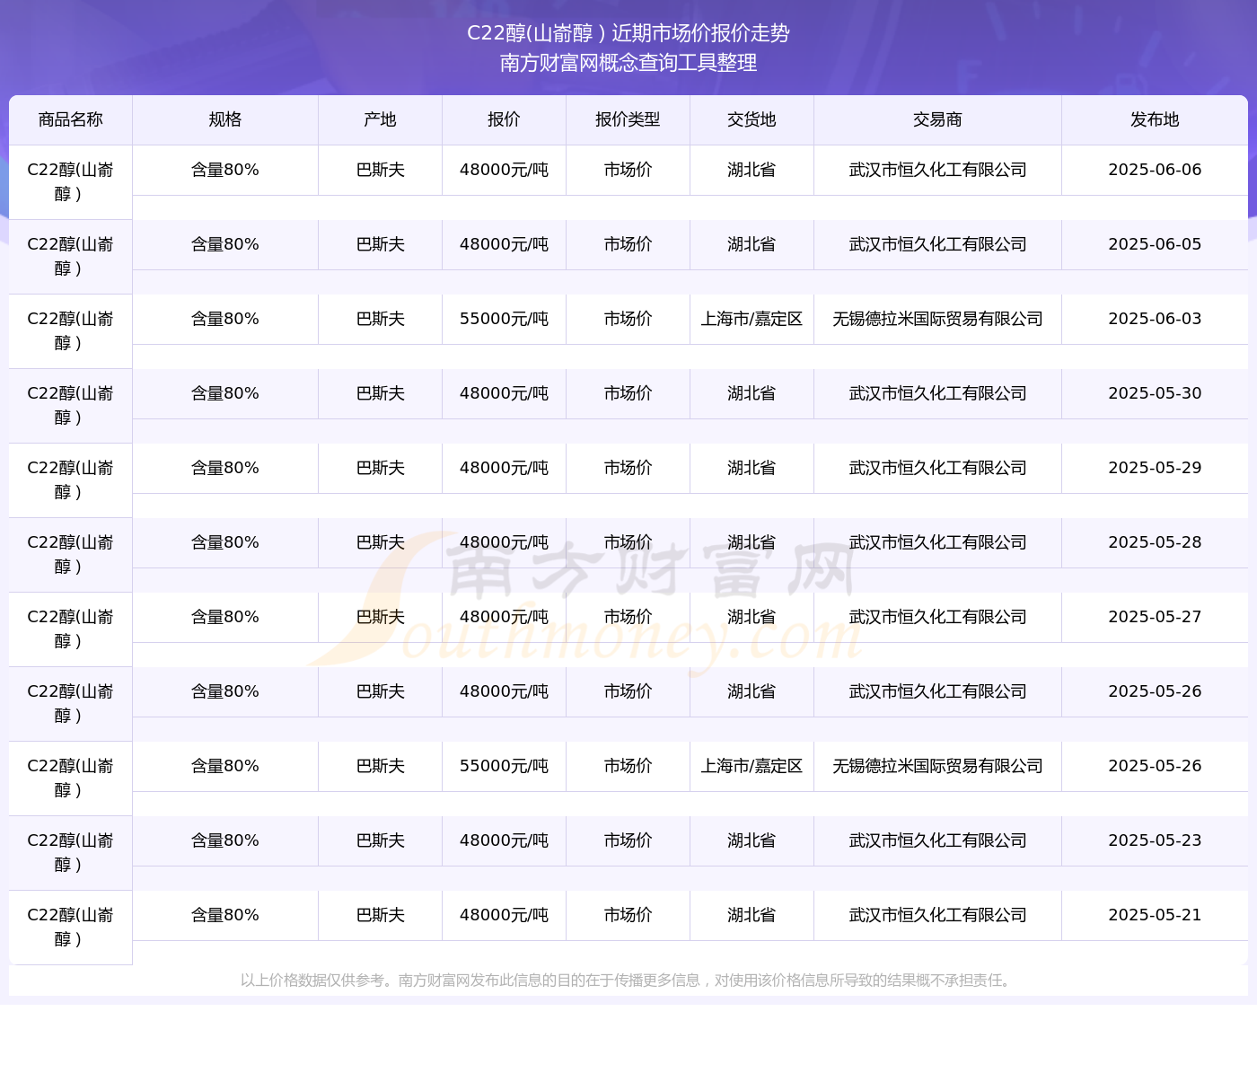Click 48000元/吨 in the 2025-05-28 row
1257x1082 pixels.
(x=504, y=542)
